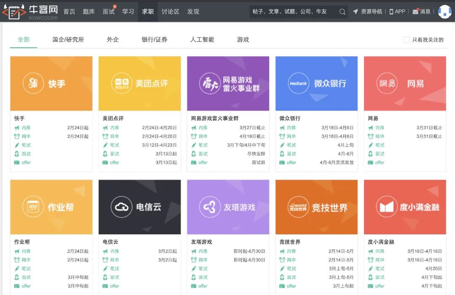Click the APP phone icon
The width and height of the screenshot is (455, 295).
pos(391,12)
